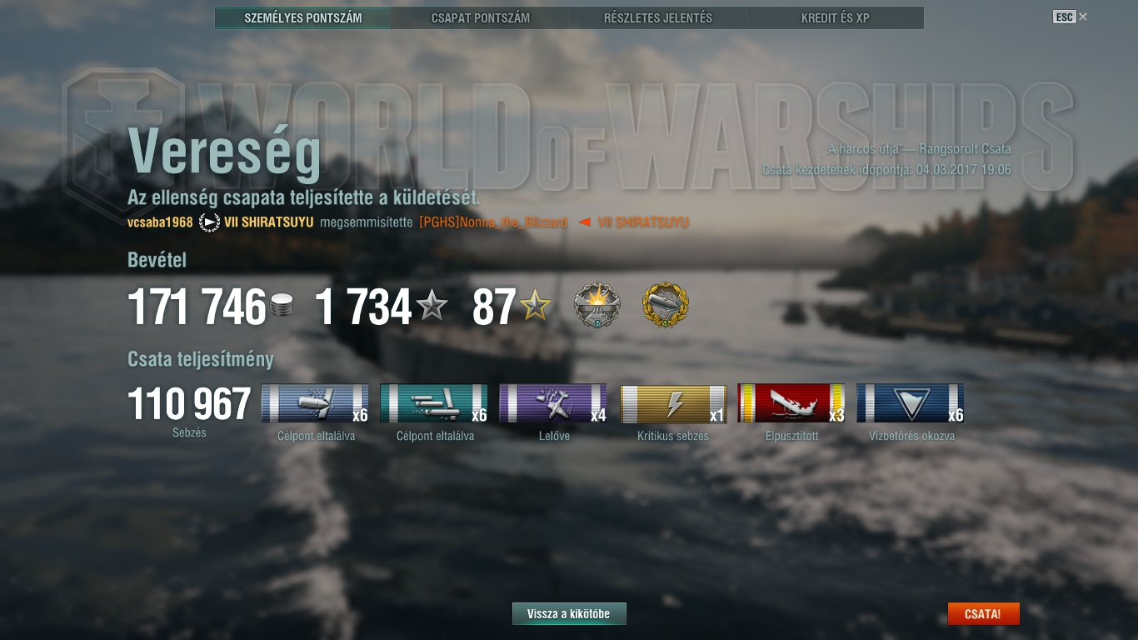Click the player name vcsaba1968
The height and width of the screenshot is (640, 1138).
(160, 222)
